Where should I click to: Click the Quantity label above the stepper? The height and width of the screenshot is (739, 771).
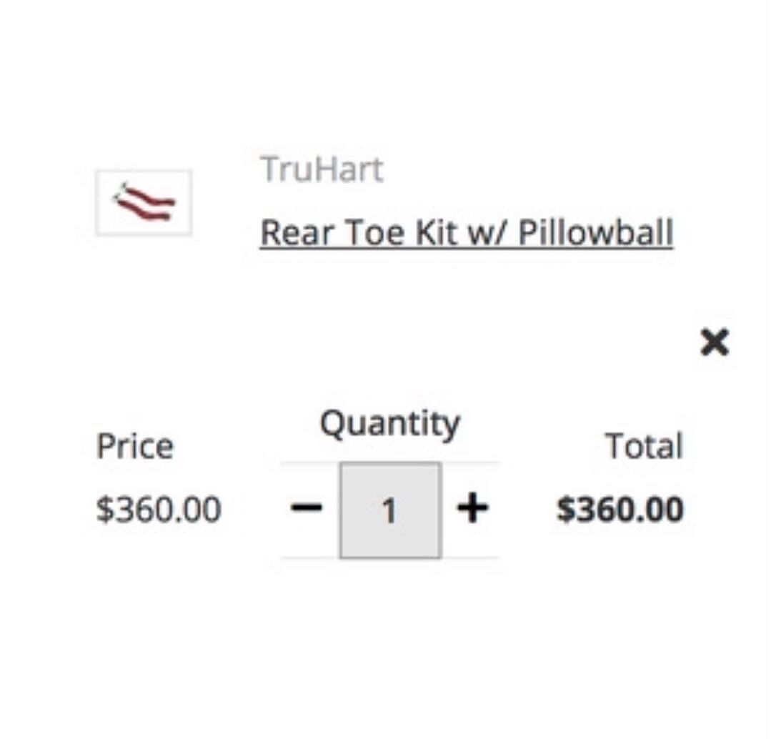click(390, 425)
